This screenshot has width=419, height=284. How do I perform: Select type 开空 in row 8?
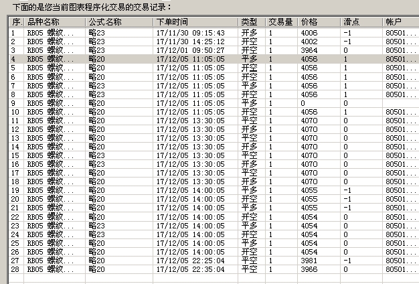point(249,94)
